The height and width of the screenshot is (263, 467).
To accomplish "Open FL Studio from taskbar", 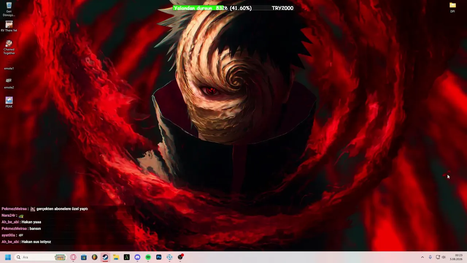I will coord(94,257).
